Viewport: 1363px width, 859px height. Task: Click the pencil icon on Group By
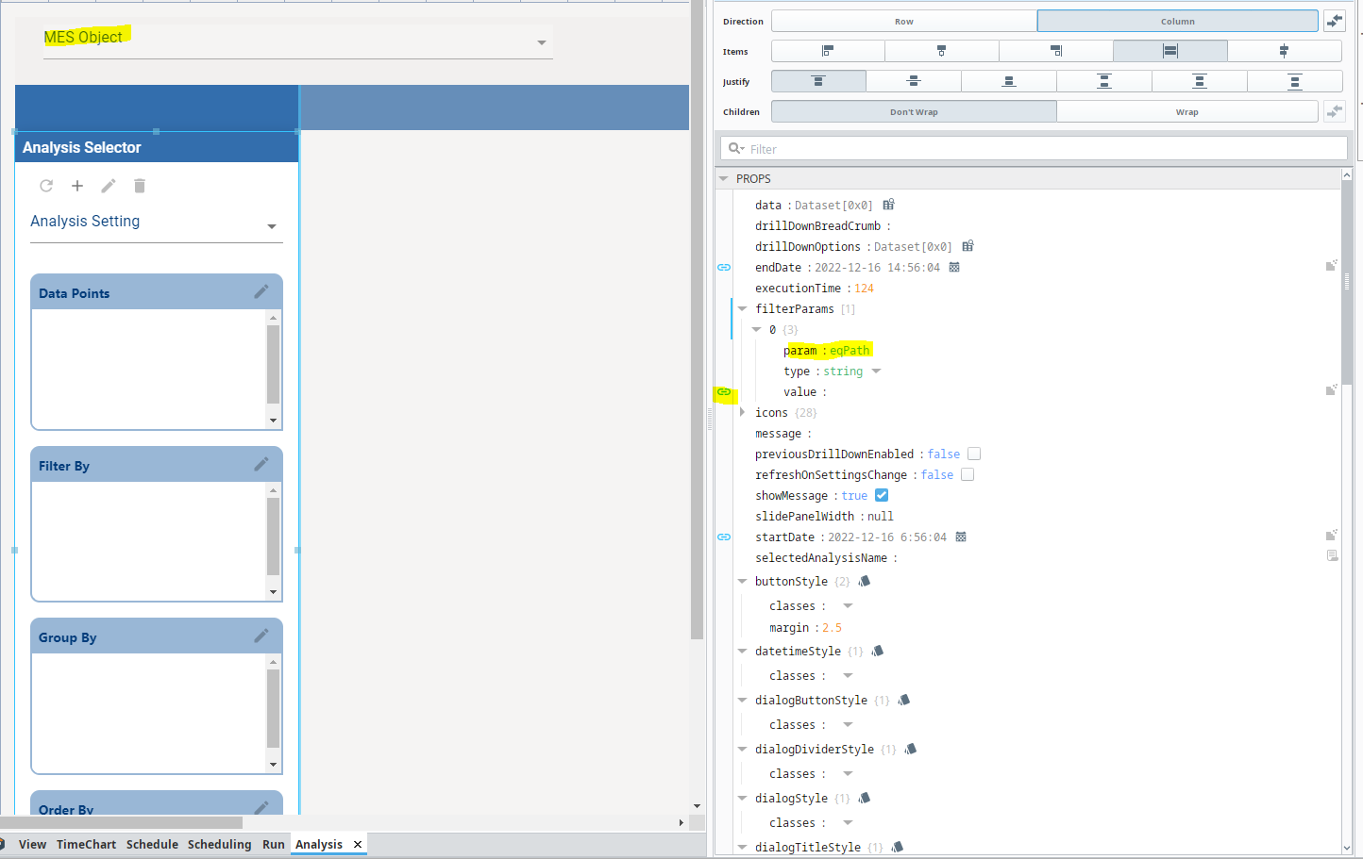click(x=261, y=636)
